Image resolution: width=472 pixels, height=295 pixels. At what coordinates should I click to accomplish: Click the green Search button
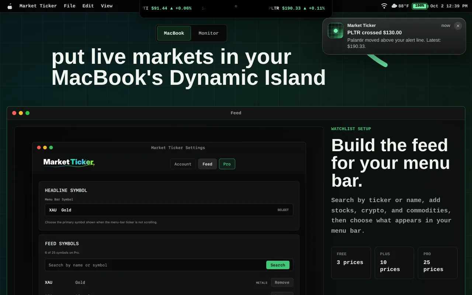(278, 265)
